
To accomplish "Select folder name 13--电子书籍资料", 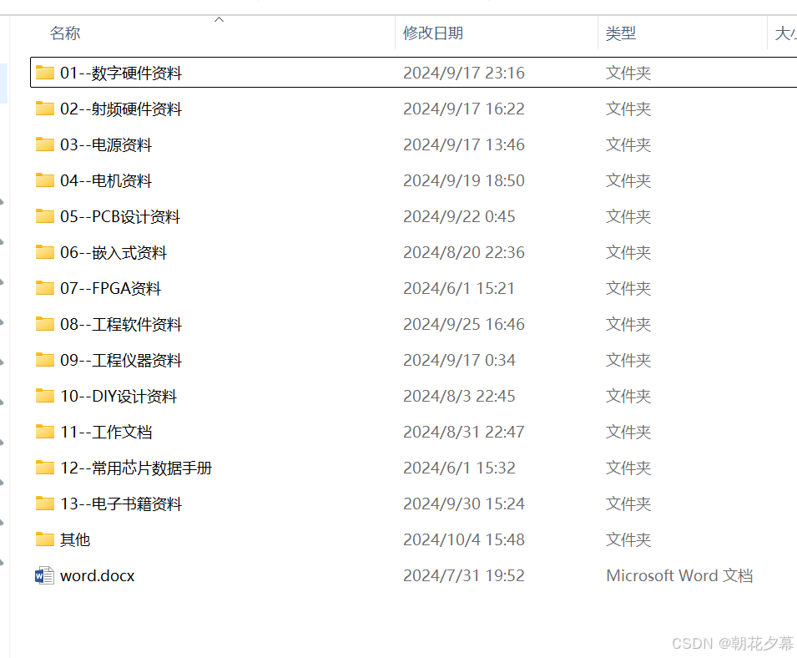I will click(x=121, y=504).
